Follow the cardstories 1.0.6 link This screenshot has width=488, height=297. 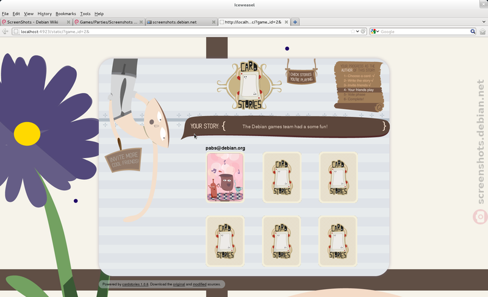pos(135,284)
